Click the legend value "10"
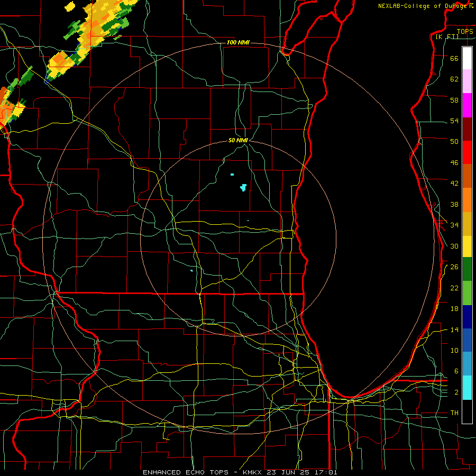476x476 pixels. 454,350
